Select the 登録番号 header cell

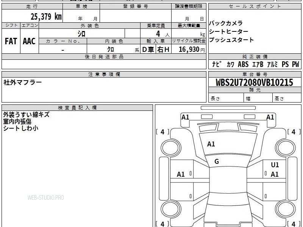click(136, 6)
